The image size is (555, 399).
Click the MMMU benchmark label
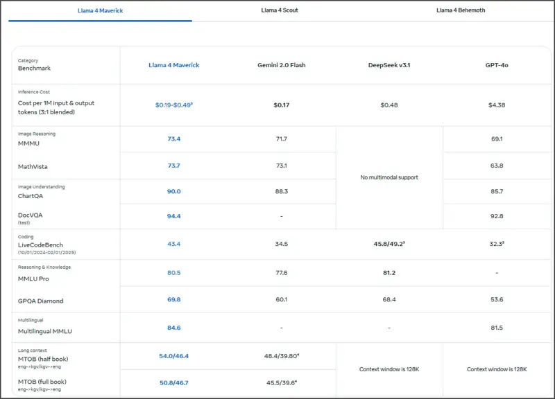coord(28,143)
